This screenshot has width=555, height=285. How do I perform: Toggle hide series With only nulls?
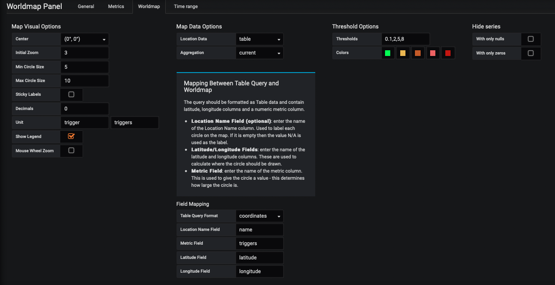[531, 39]
